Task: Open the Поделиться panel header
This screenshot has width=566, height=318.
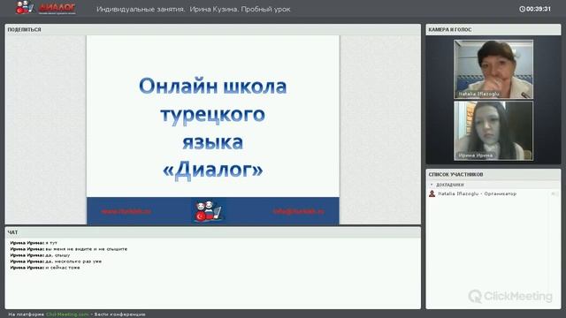Action: click(x=212, y=29)
